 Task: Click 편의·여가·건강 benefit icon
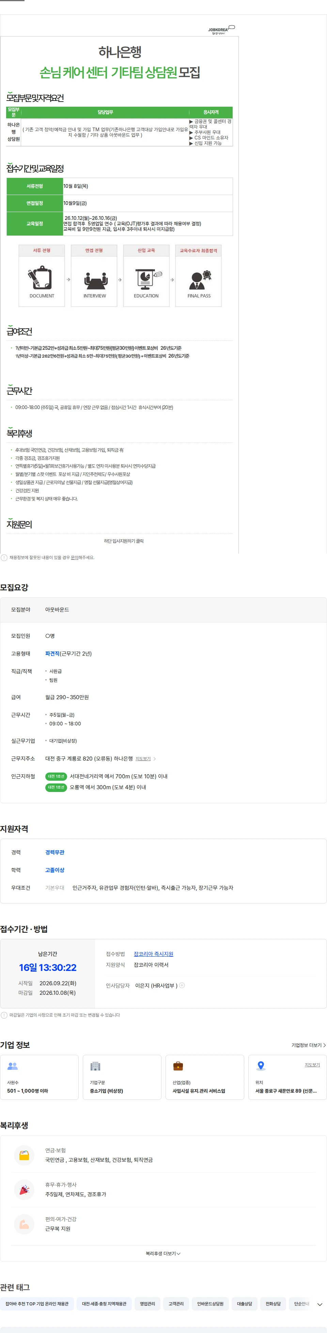[x=24, y=1224]
